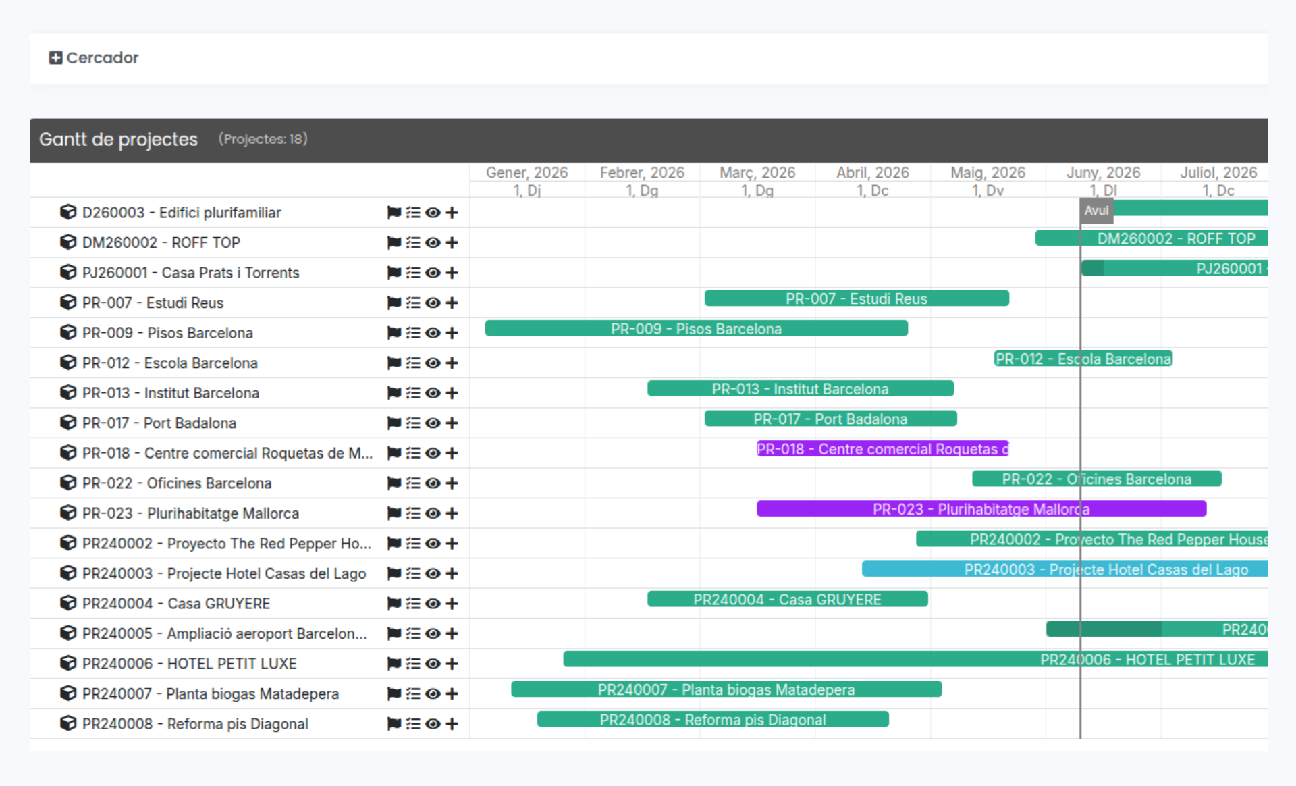Toggle eye icon for PR-007 - Estudi Reus
Image resolution: width=1296 pixels, height=786 pixels.
click(433, 303)
